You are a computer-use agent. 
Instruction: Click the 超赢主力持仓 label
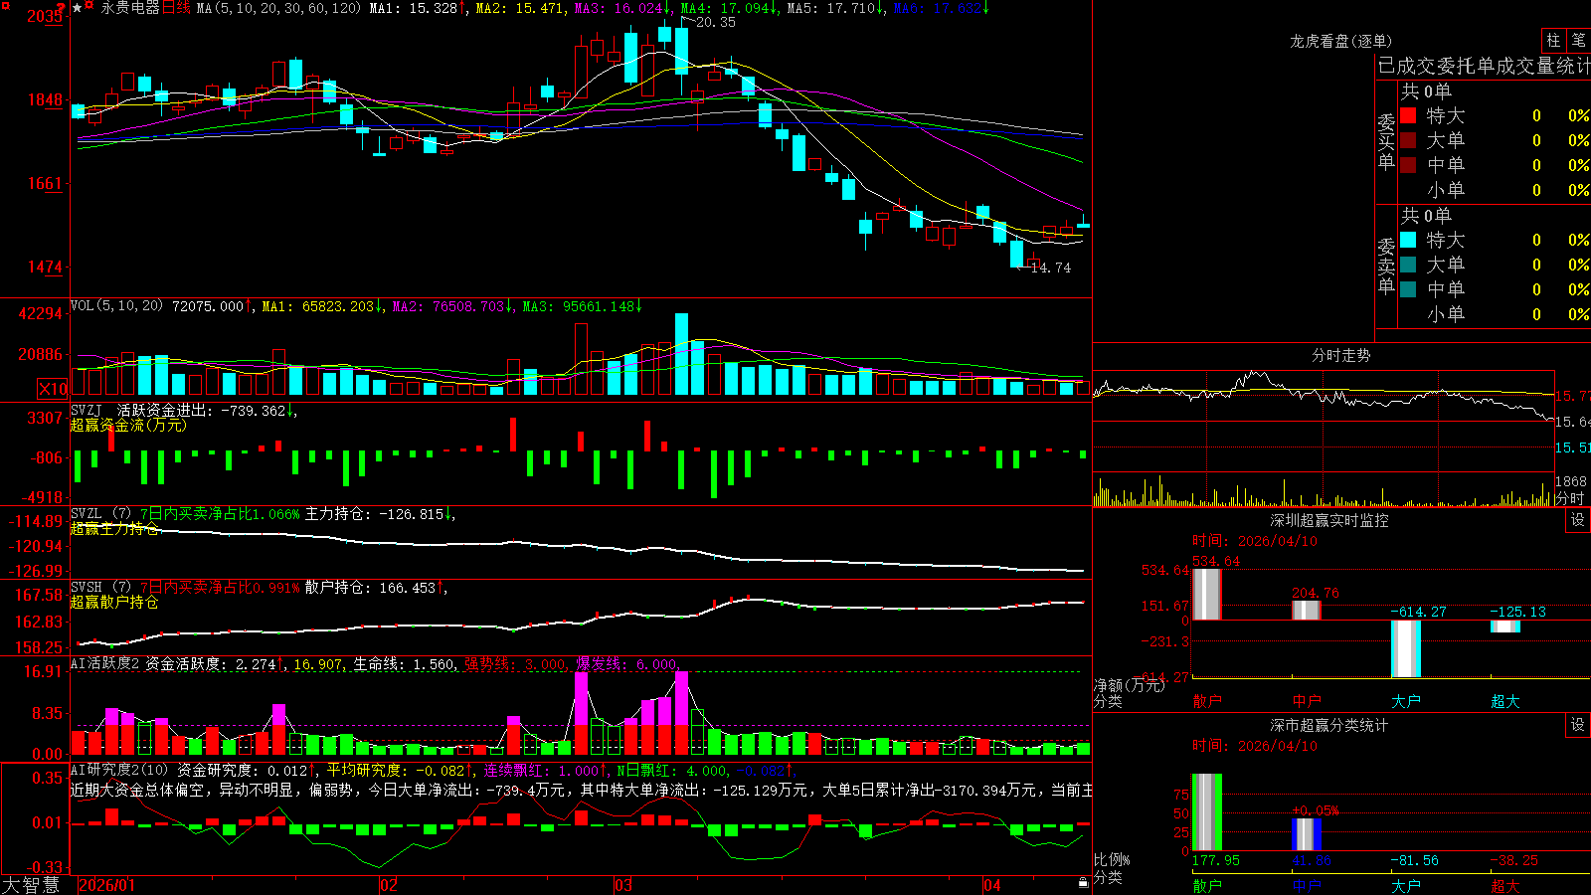[114, 528]
